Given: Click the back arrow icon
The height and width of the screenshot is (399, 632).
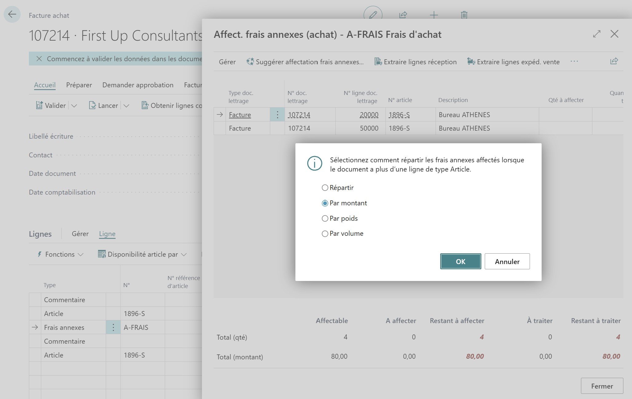Looking at the screenshot, I should 12,14.
